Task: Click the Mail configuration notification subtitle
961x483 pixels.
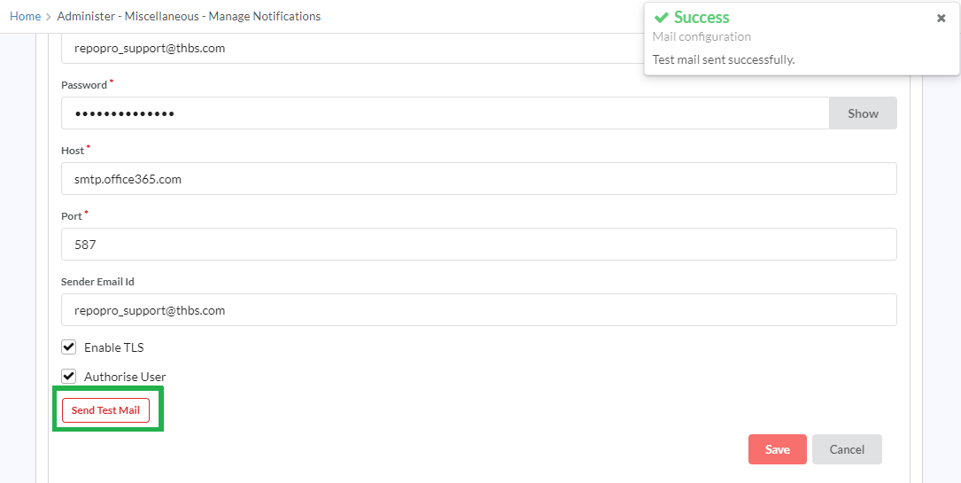Action: pos(701,37)
